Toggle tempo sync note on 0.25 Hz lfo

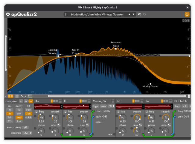(x=118, y=112)
